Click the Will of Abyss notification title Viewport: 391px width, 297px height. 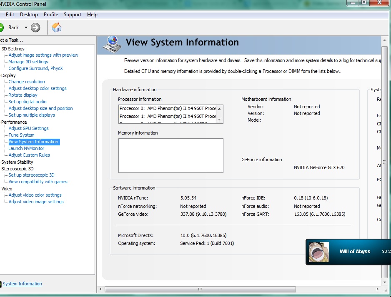tap(355, 252)
